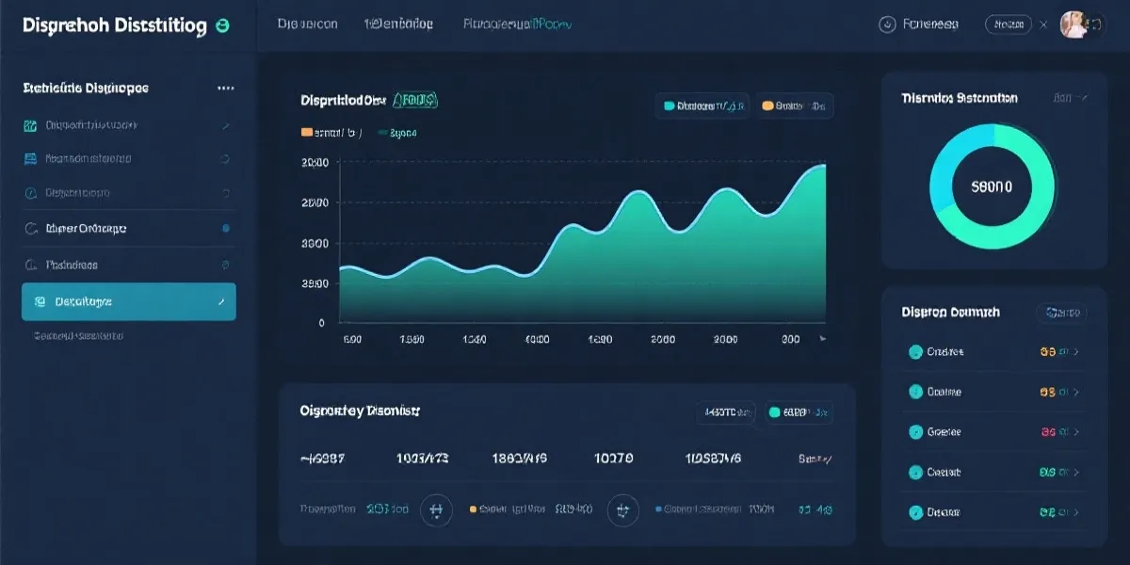Open the three-dots menu in the sidebar header
The width and height of the screenshot is (1130, 565).
pos(225,88)
